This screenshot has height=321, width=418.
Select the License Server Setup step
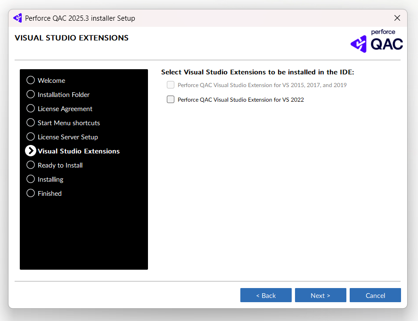(68, 137)
